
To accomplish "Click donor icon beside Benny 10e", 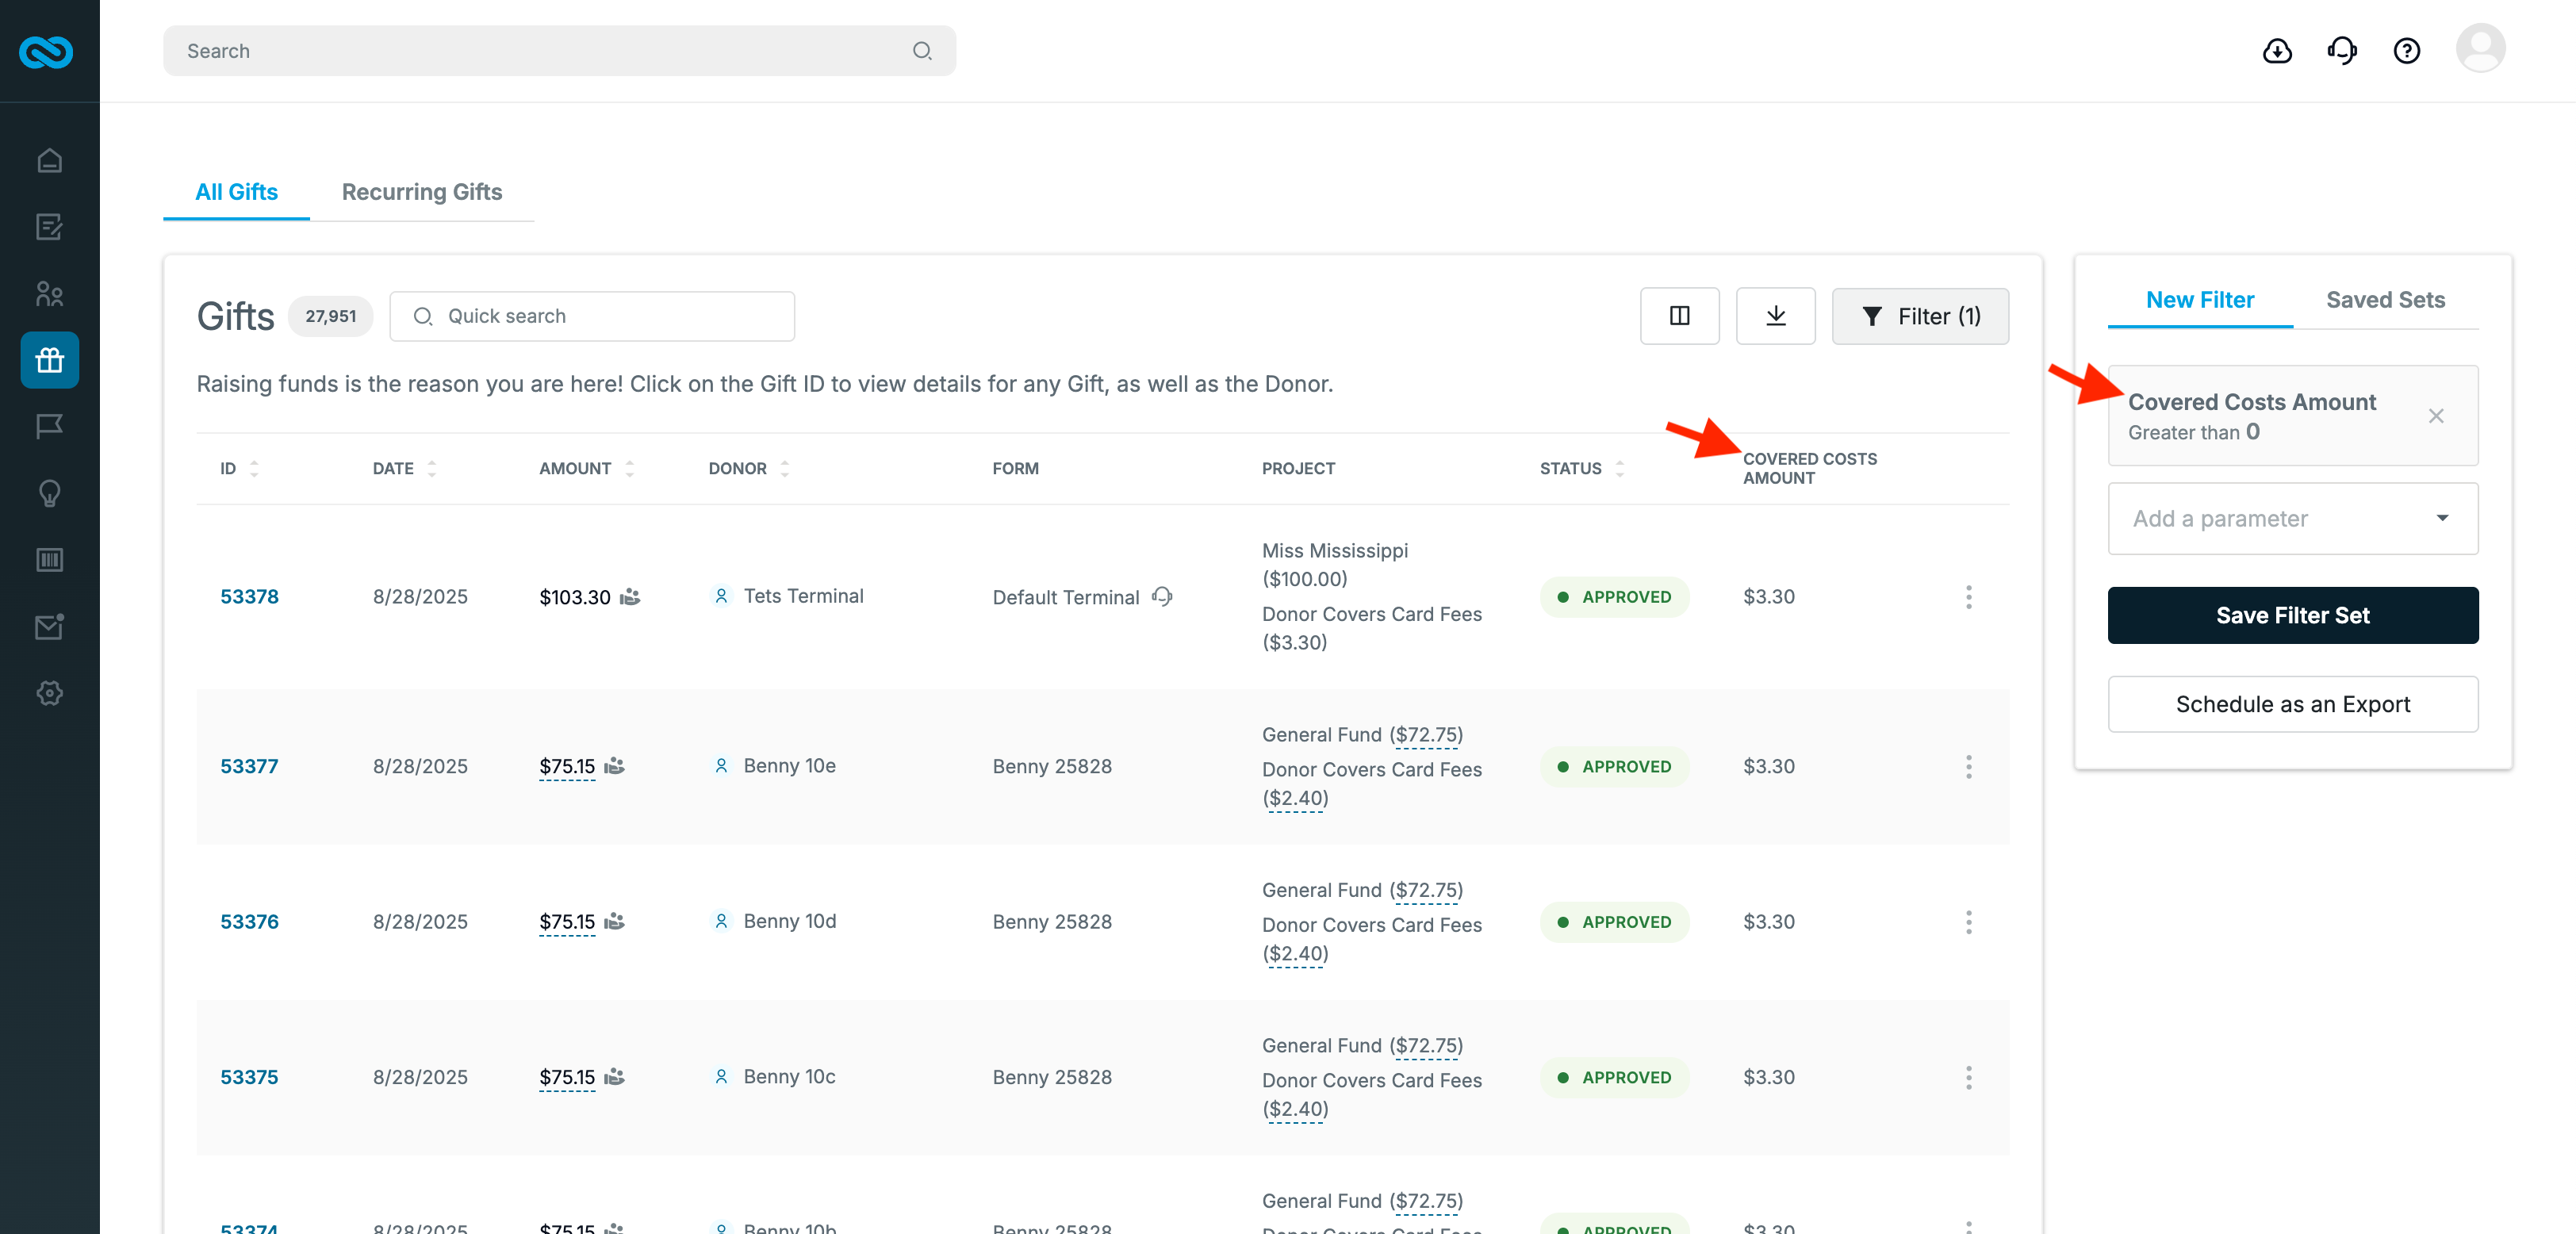I will coord(721,766).
